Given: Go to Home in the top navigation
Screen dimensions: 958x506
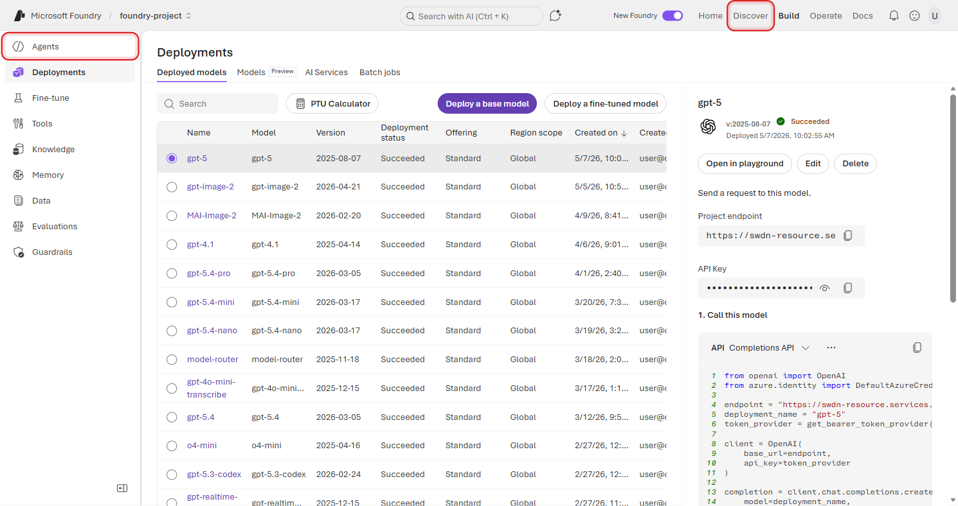Looking at the screenshot, I should 710,15.
